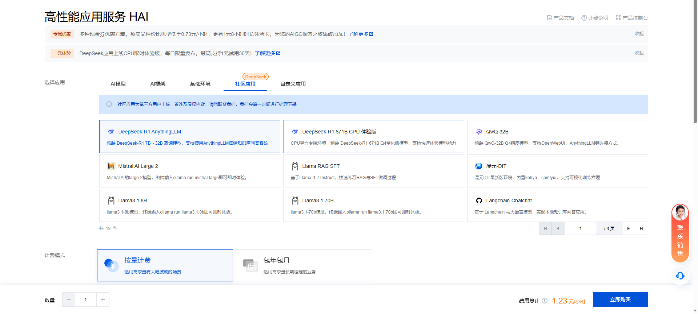The height and width of the screenshot is (314, 698).
Task: Click the Llama3.1 70B llama icon
Action: [295, 201]
